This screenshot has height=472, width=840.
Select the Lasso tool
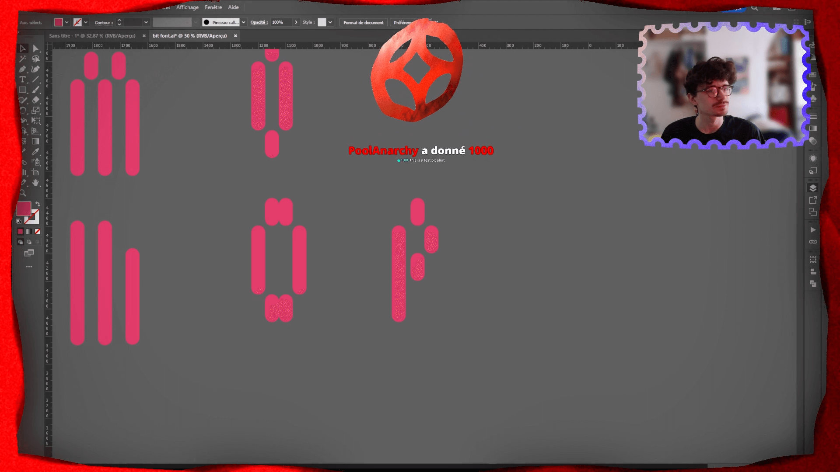(x=36, y=59)
